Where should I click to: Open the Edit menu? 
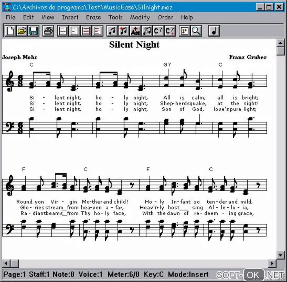28,17
